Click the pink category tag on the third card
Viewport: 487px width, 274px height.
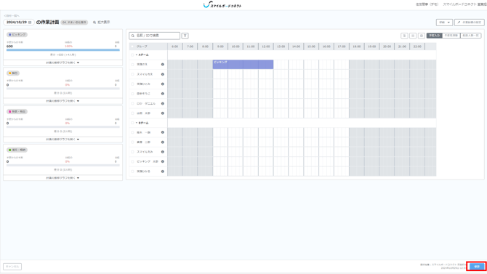17,111
